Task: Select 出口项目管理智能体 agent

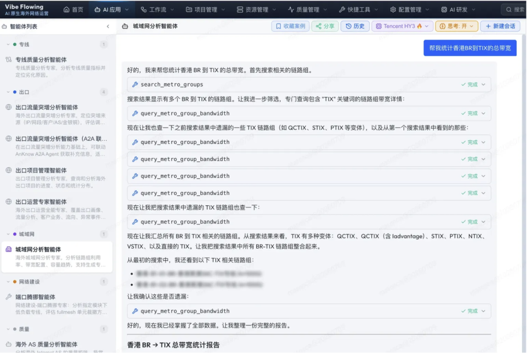Action: click(57, 177)
